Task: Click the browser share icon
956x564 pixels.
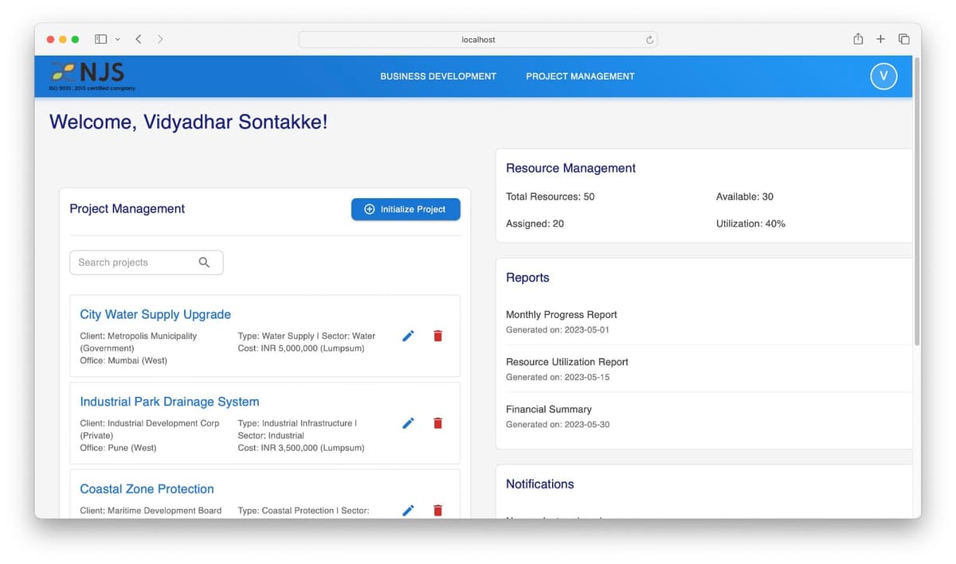Action: point(857,38)
